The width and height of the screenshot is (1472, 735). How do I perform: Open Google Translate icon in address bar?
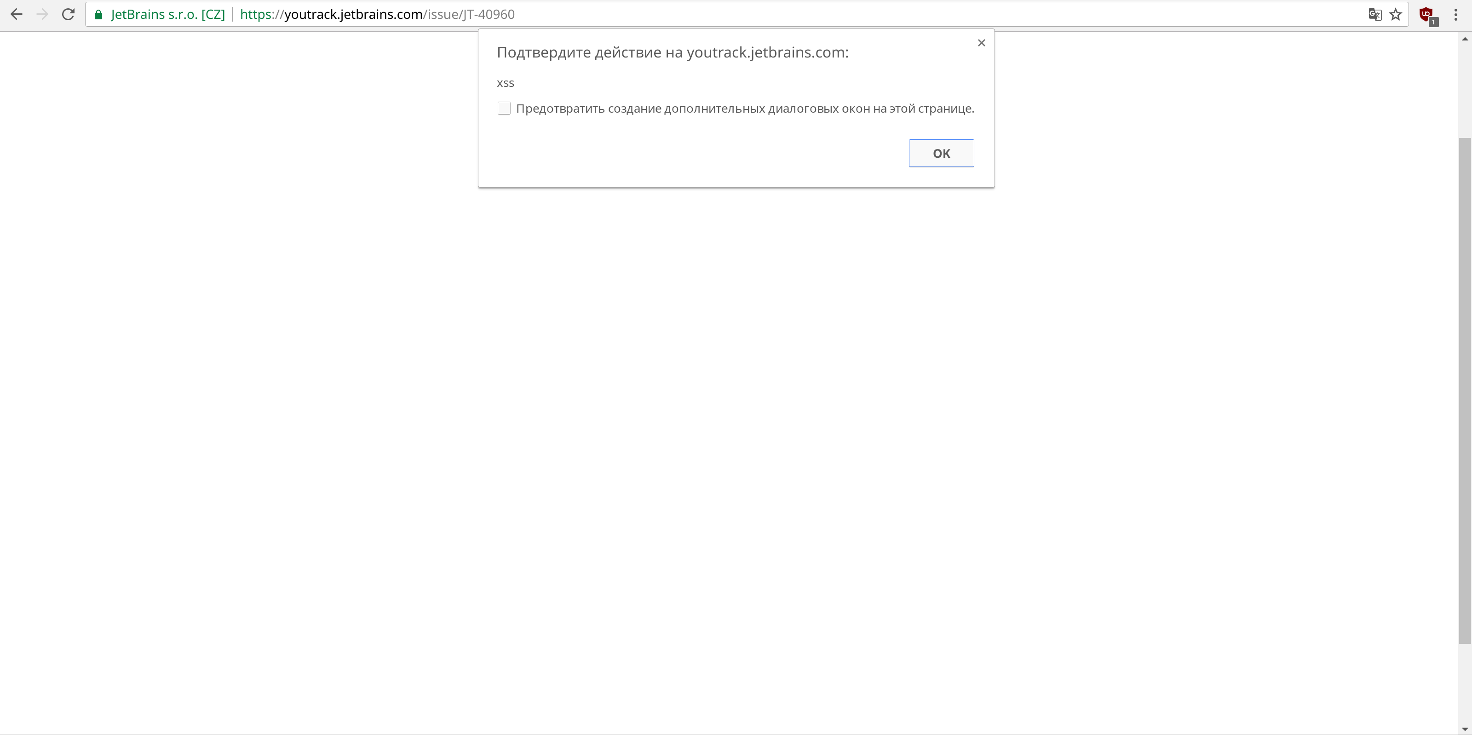coord(1375,14)
